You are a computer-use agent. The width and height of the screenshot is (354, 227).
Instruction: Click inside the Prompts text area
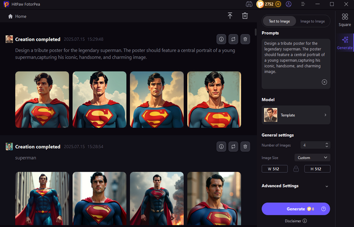(x=296, y=64)
